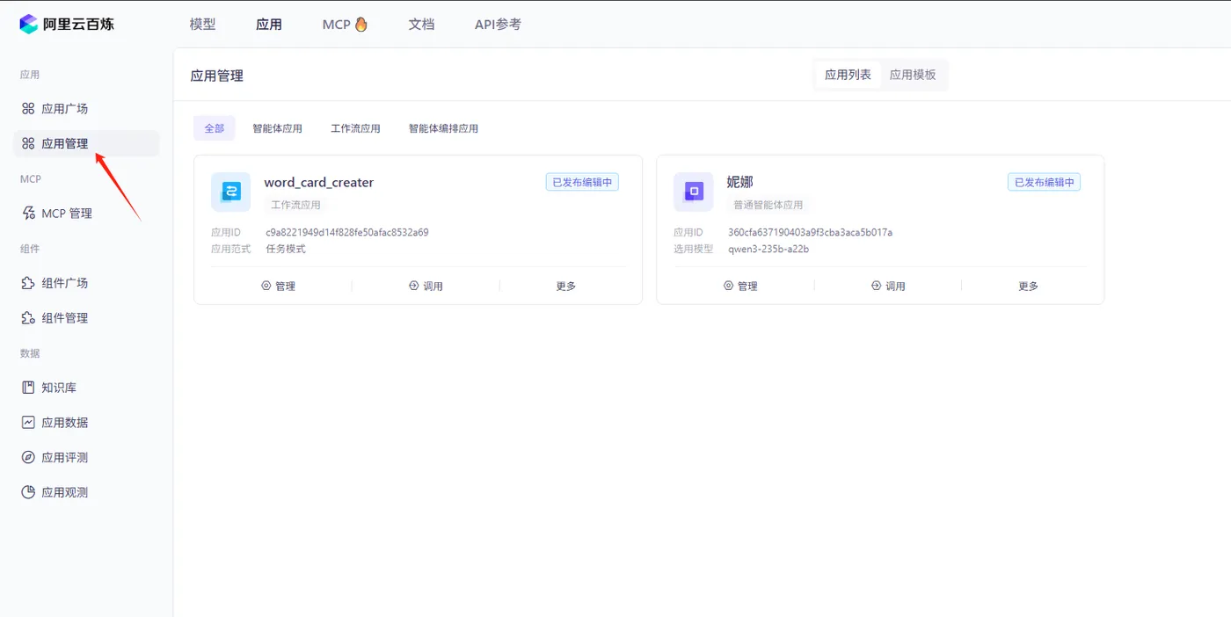Click arrow icon of 妮娜 调用
This screenshot has width=1231, height=617.
point(876,286)
